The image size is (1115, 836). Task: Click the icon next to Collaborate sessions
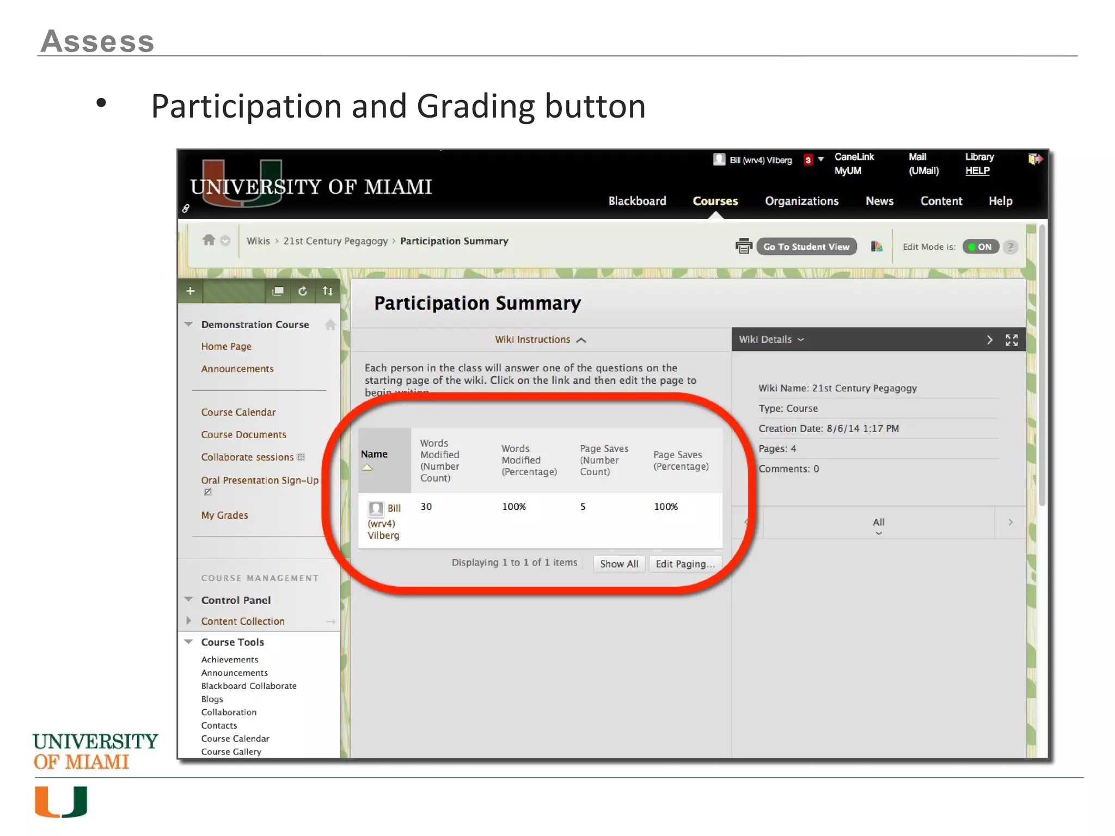click(301, 457)
